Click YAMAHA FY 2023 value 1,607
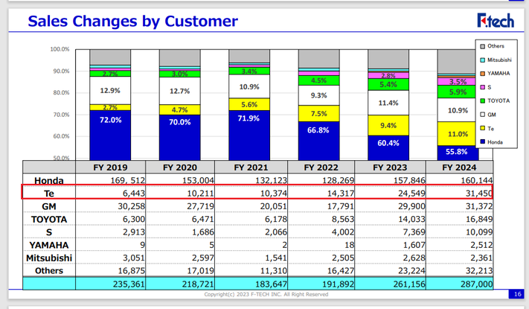Image resolution: width=529 pixels, height=309 pixels. pyautogui.click(x=414, y=245)
